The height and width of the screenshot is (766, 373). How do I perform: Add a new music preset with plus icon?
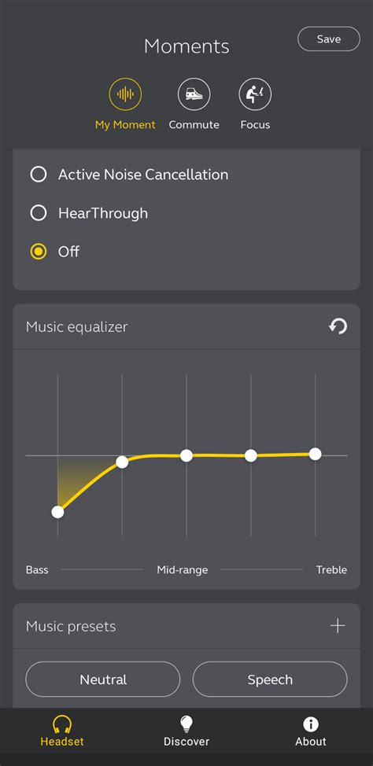338,626
